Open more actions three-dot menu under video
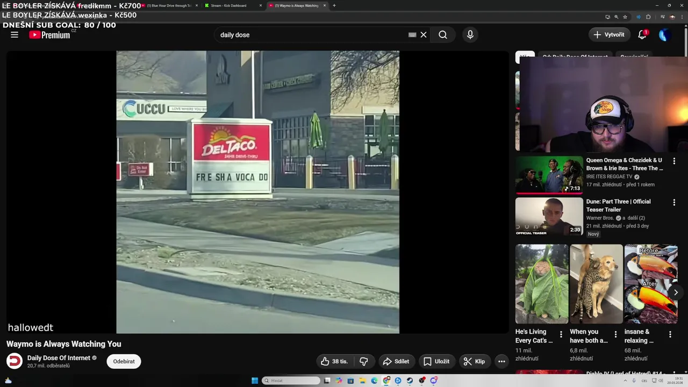 (x=501, y=362)
